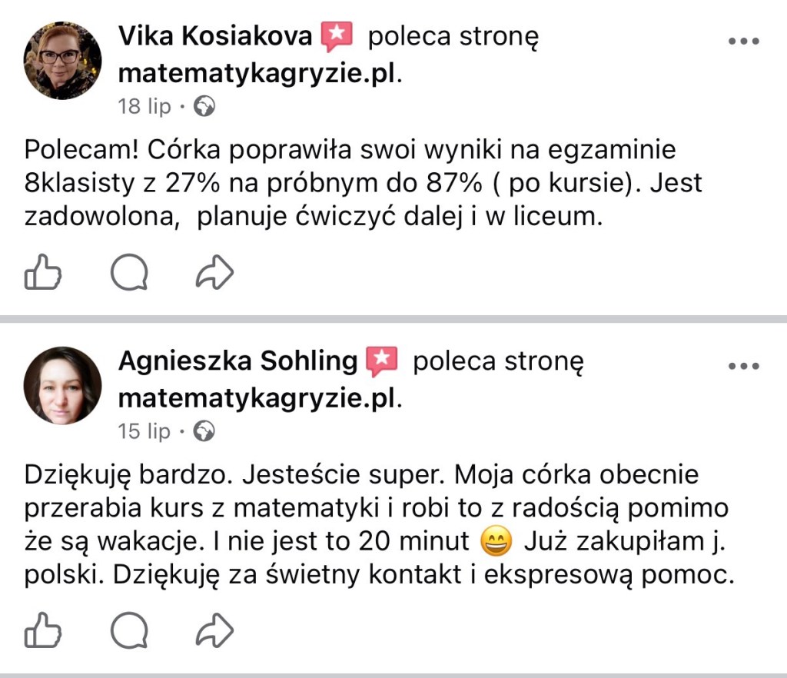Share Agnieszka Sohling's recommendation post
The height and width of the screenshot is (678, 787).
click(x=214, y=631)
